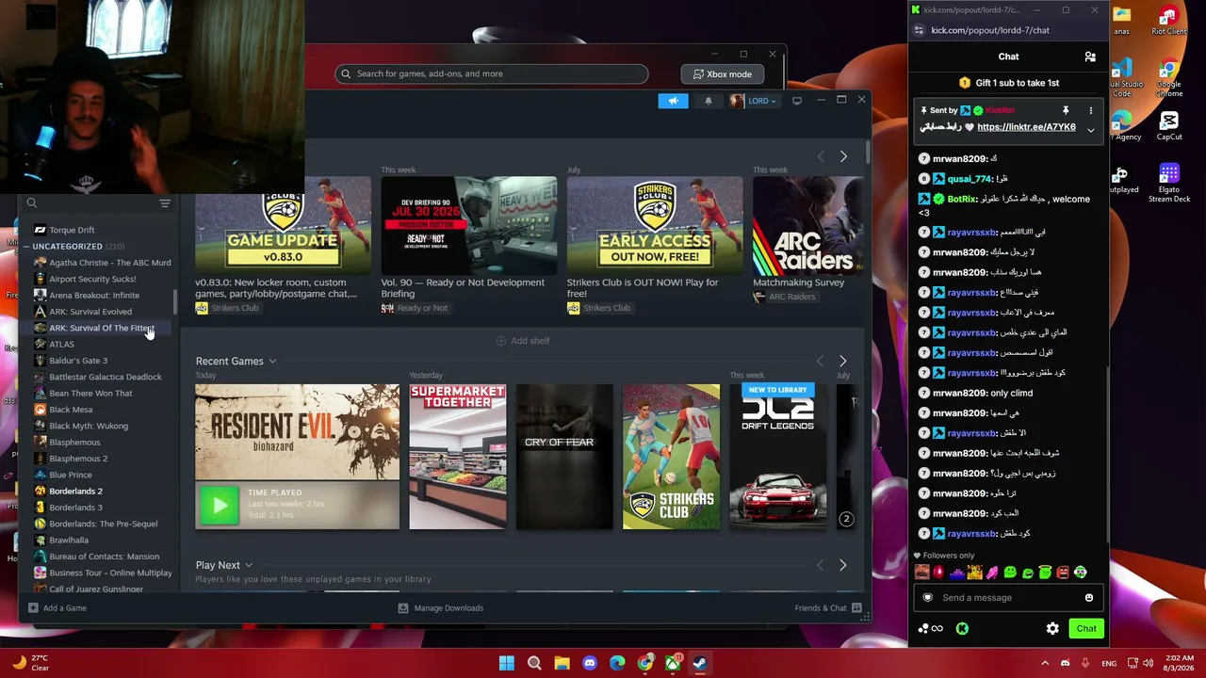Click the green Chat send button

[1086, 629]
